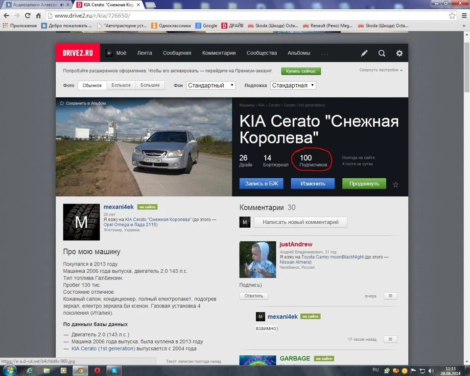Open the site search magnifier icon

(x=381, y=53)
